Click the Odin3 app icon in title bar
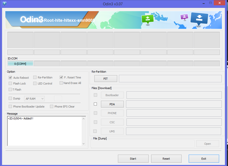 pyautogui.click(x=5, y=4)
